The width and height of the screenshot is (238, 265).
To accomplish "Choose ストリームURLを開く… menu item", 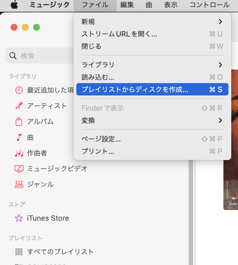I will (x=152, y=34).
